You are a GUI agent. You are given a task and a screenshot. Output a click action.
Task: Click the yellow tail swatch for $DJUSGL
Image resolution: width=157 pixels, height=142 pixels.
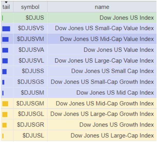click(5, 114)
